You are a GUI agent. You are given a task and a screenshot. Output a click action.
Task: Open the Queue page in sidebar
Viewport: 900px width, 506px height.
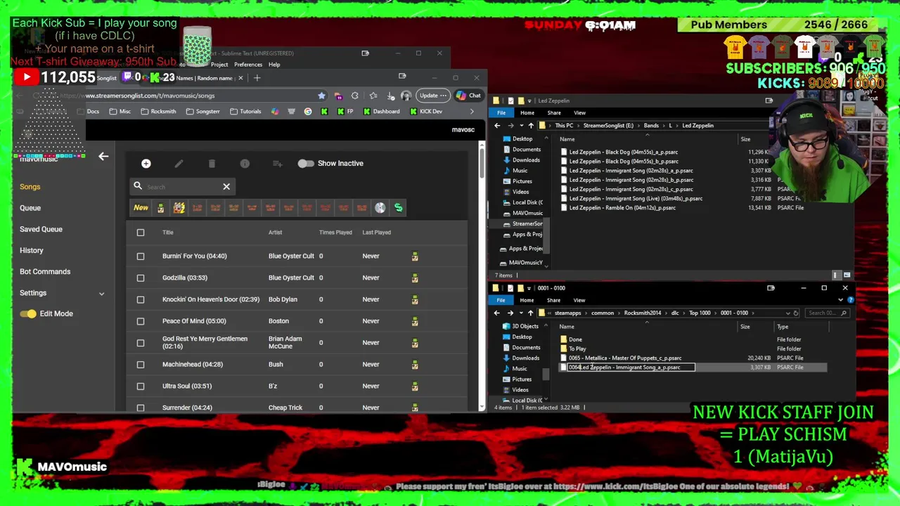30,208
